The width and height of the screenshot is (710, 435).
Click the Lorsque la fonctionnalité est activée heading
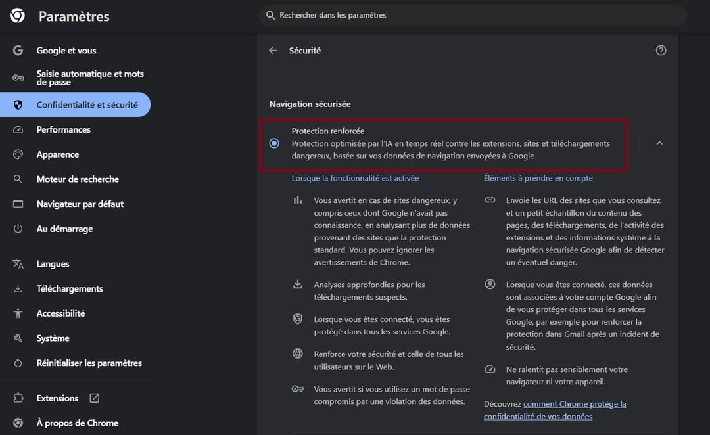pos(355,178)
